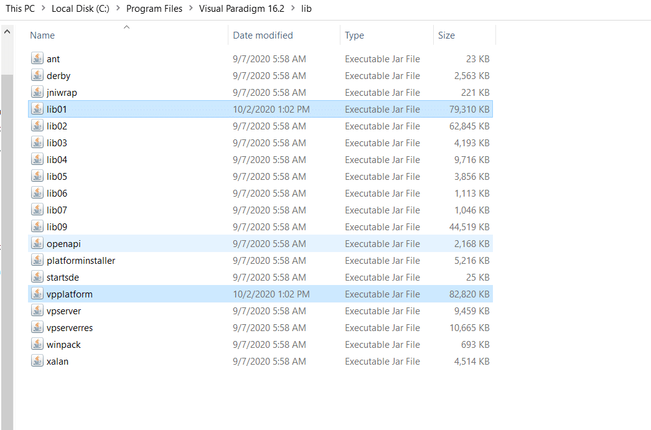Screen dimensions: 651x430
Task: Go to Local Disk (C:) in breadcrumb
Action: (80, 8)
